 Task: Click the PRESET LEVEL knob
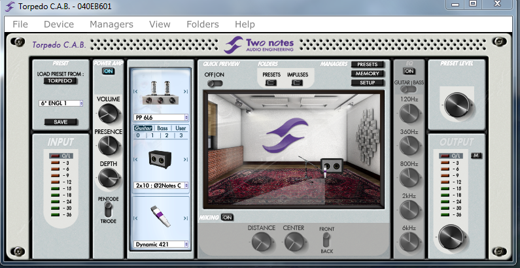[x=457, y=105]
